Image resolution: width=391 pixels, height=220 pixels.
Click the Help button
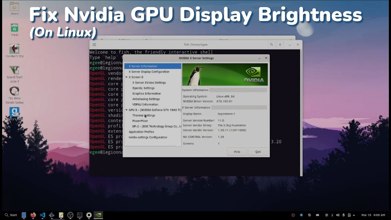click(x=237, y=152)
